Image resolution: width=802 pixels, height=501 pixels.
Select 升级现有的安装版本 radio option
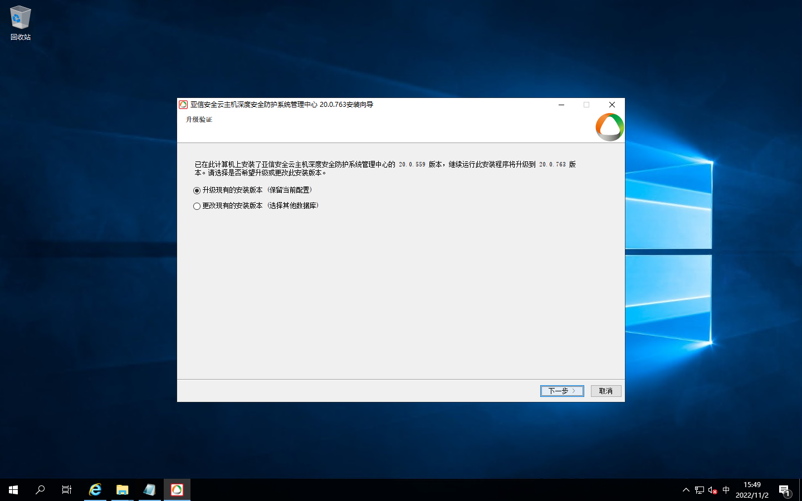click(x=197, y=190)
